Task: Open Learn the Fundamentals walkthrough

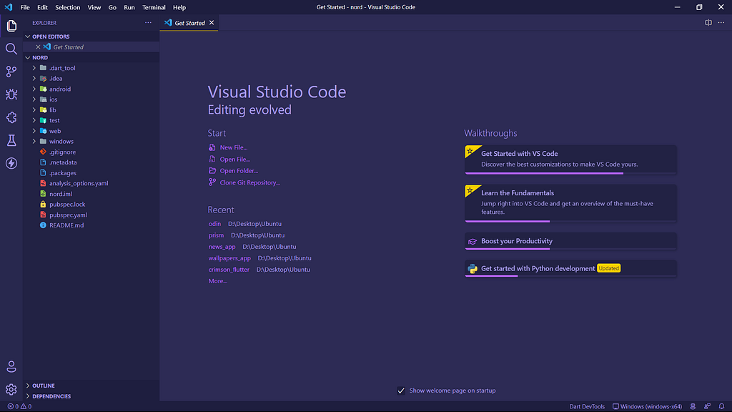Action: [570, 203]
